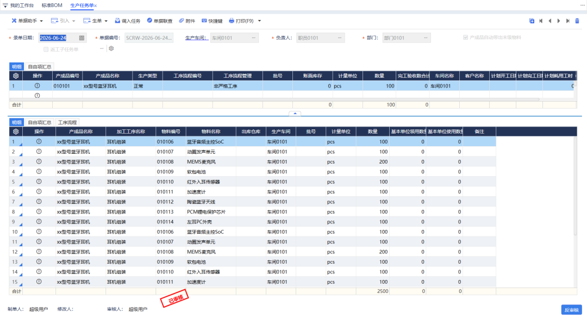
Task: Open the 生产车间 lookup ellipsis
Action: (x=253, y=38)
